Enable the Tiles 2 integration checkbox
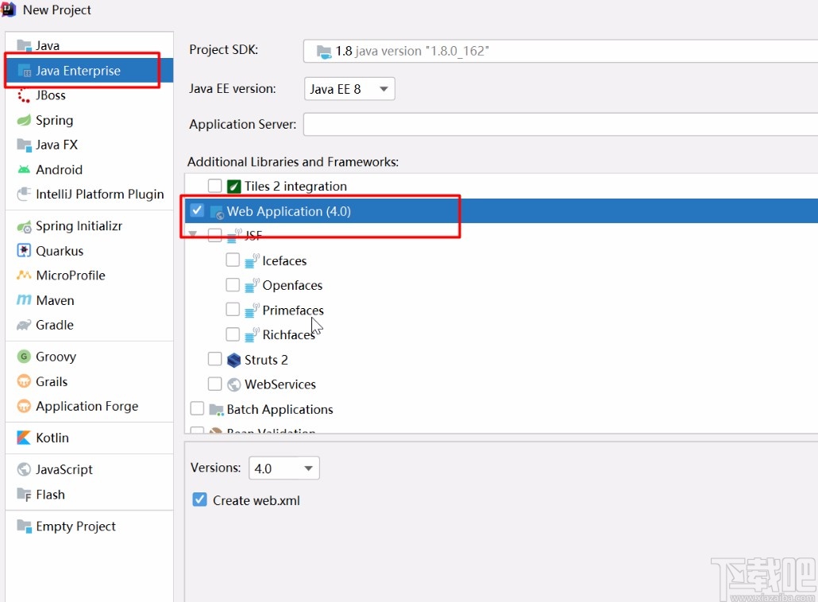The image size is (818, 602). point(214,185)
